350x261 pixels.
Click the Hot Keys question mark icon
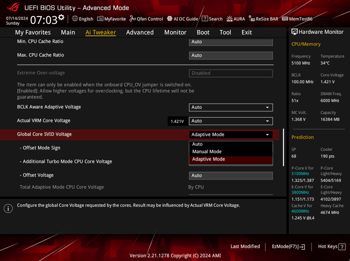[x=342, y=247]
